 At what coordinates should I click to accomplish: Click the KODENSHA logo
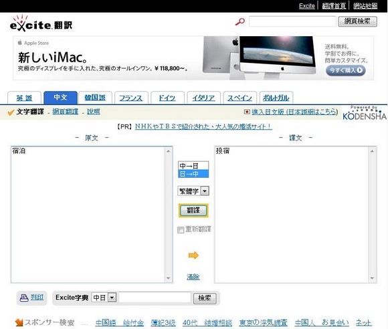coord(365,113)
